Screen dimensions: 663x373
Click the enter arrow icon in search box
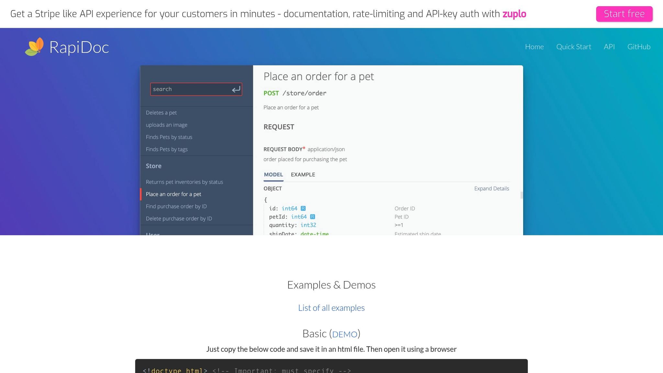pyautogui.click(x=236, y=89)
